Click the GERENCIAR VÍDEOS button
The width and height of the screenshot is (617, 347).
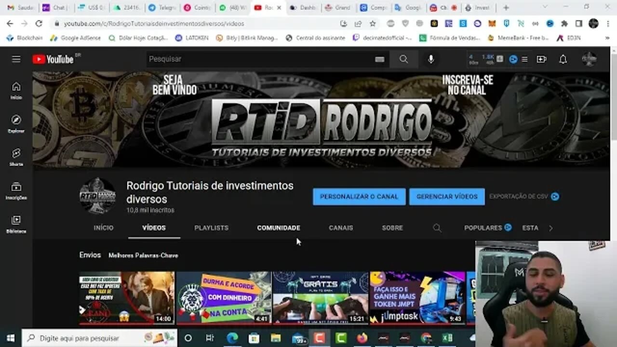447,197
